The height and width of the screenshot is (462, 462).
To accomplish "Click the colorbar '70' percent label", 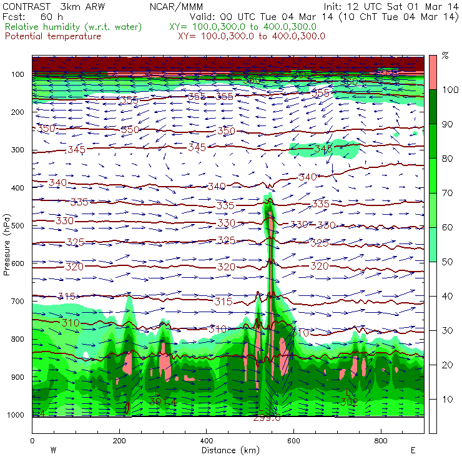I will click(447, 193).
